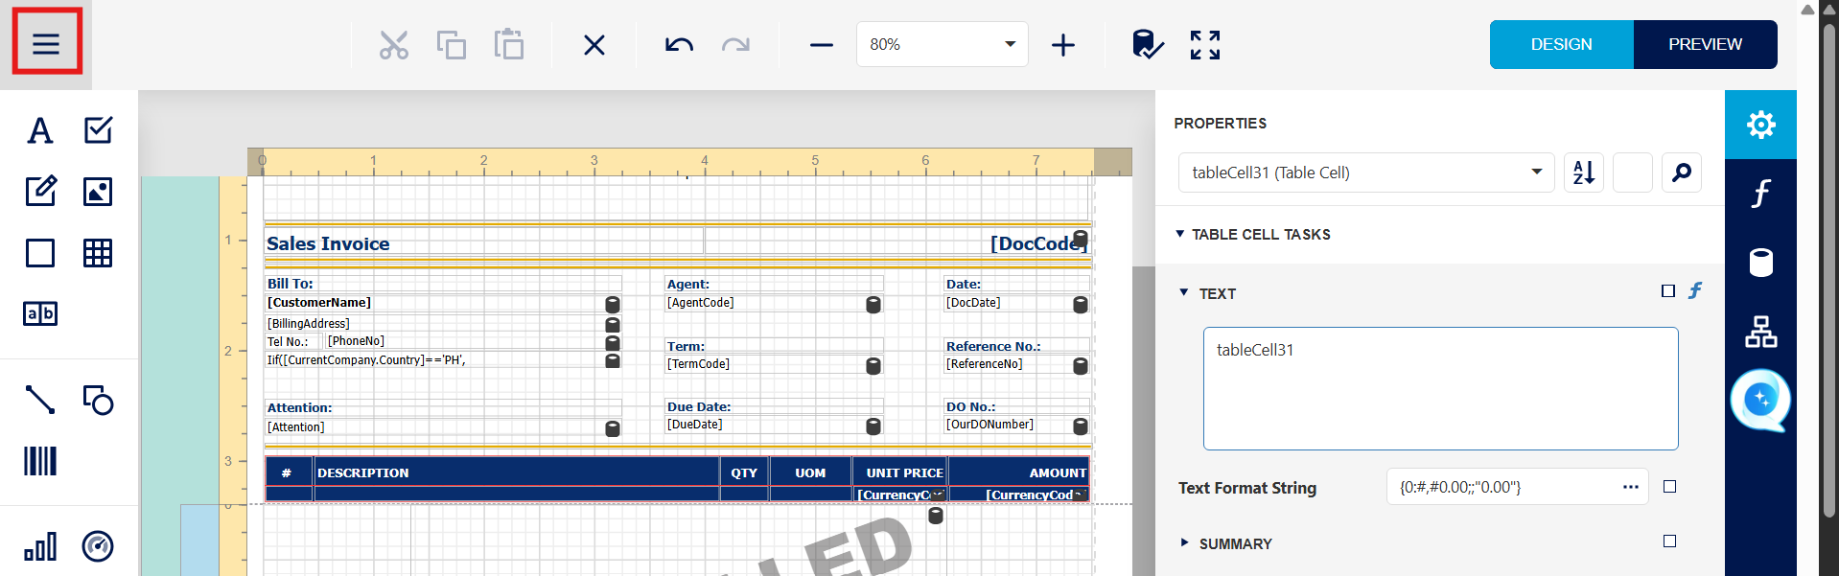
Task: Toggle the Summary property marker square
Action: point(1669,541)
